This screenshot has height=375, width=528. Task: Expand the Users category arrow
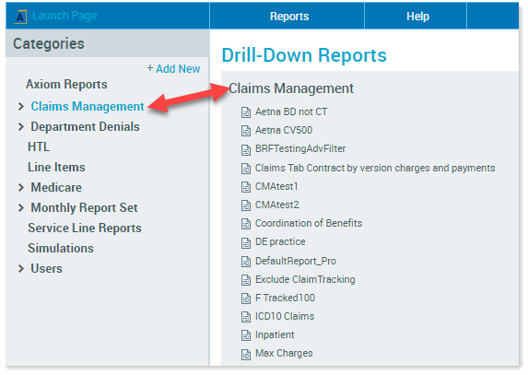coord(21,269)
